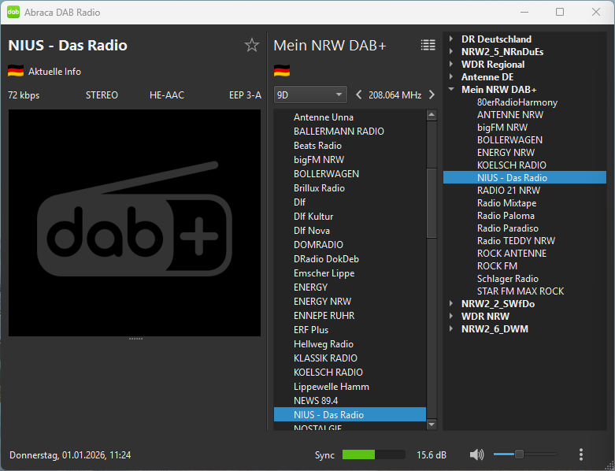Open the 9D channel dropdown

click(311, 95)
